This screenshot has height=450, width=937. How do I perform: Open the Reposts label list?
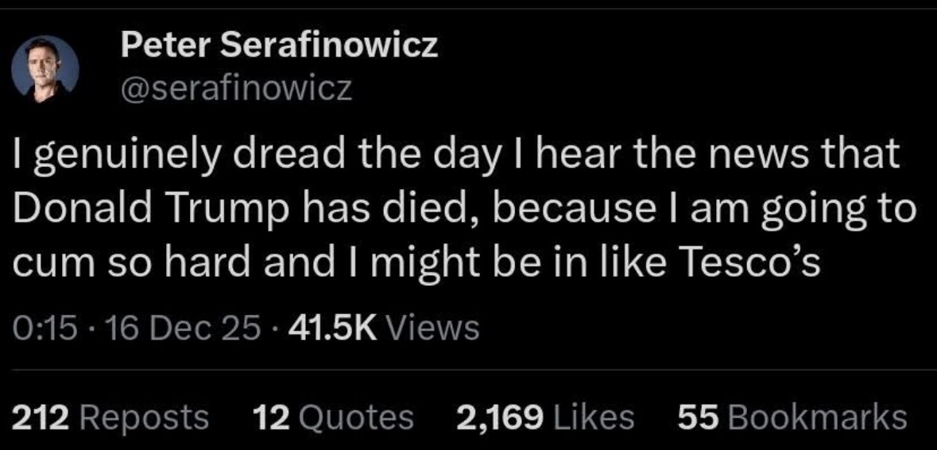point(145,417)
